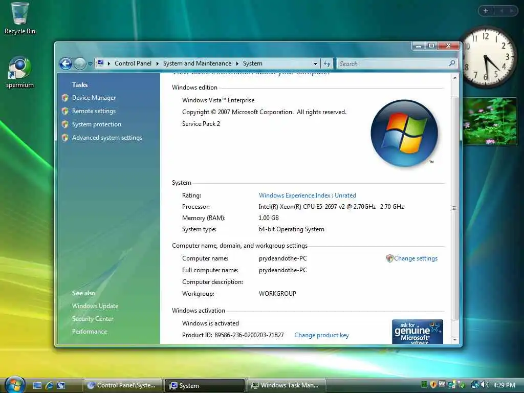
Task: Open recent pages dropdown next to Forward button
Action: pos(90,63)
